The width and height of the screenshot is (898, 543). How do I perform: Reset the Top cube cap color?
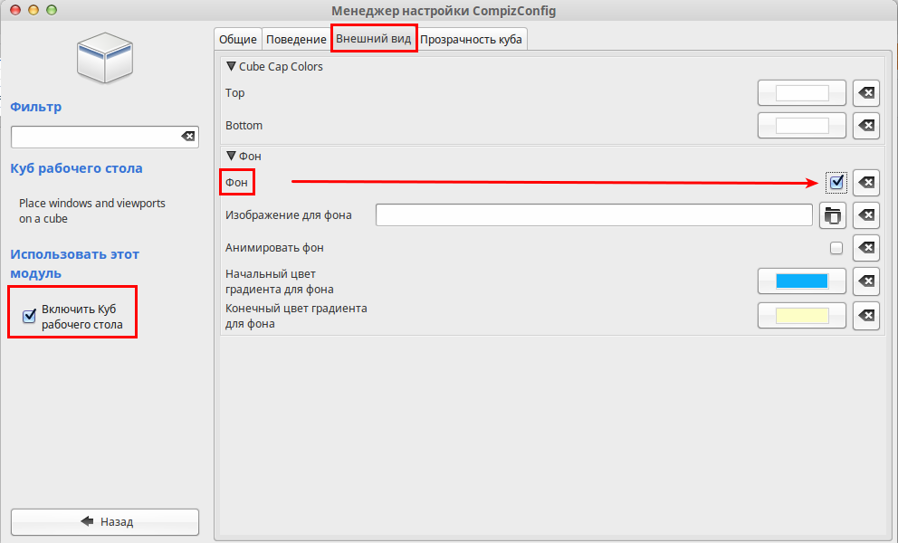click(866, 93)
